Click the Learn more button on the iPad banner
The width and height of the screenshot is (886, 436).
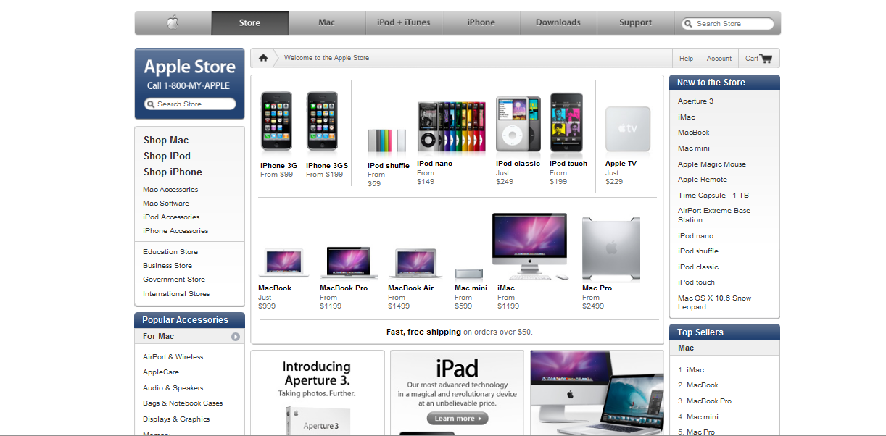(457, 418)
